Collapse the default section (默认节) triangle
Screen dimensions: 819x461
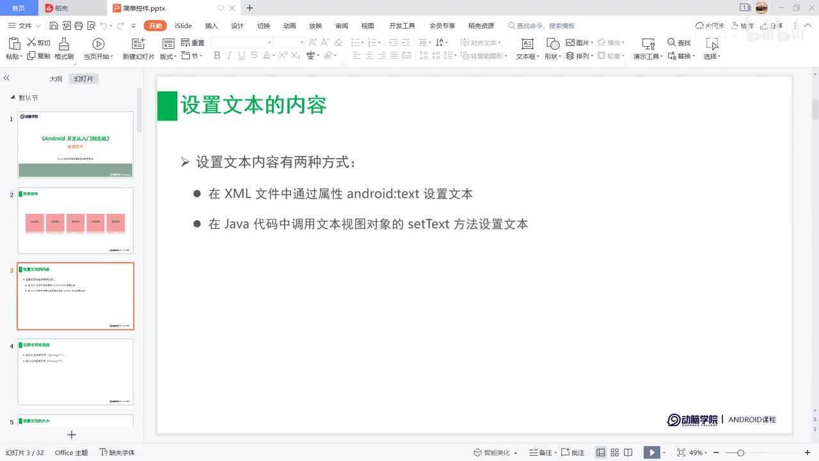coord(12,97)
